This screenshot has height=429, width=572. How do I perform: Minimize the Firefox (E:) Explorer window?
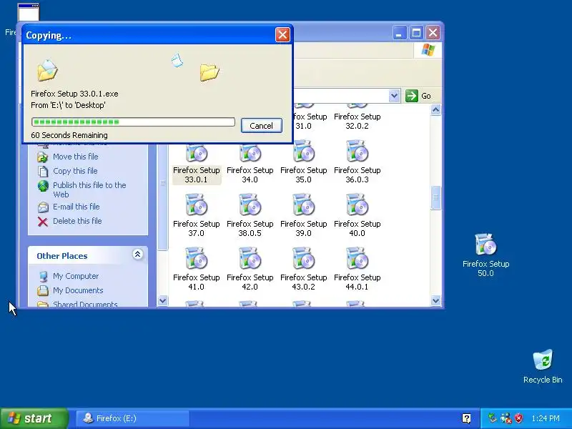[399, 33]
